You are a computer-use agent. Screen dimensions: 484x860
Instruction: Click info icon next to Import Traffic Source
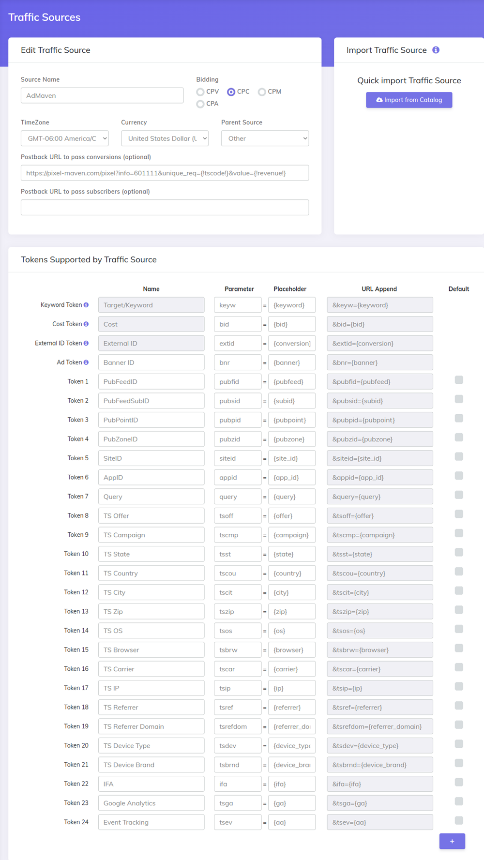pos(436,50)
